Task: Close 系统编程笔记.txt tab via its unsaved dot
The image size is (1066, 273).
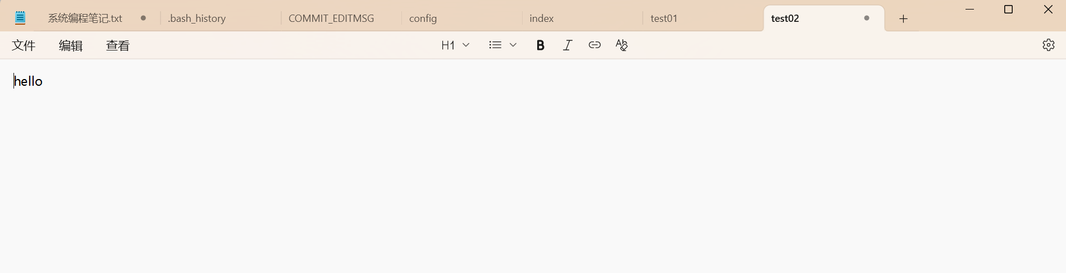Action: coord(144,18)
